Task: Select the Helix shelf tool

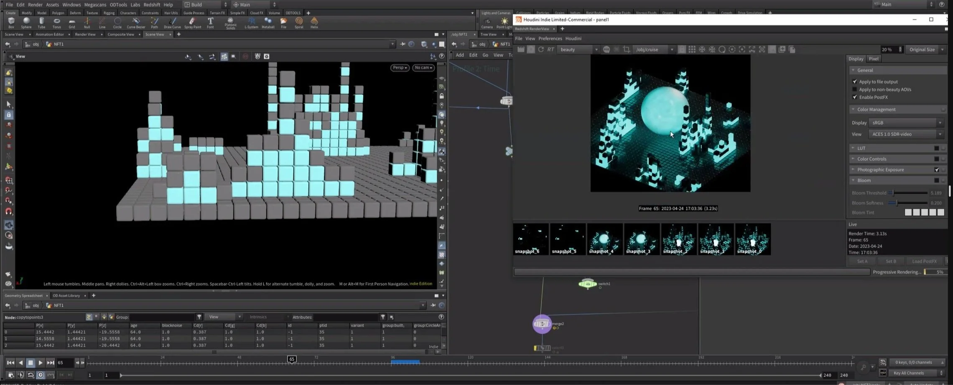Action: pos(314,23)
